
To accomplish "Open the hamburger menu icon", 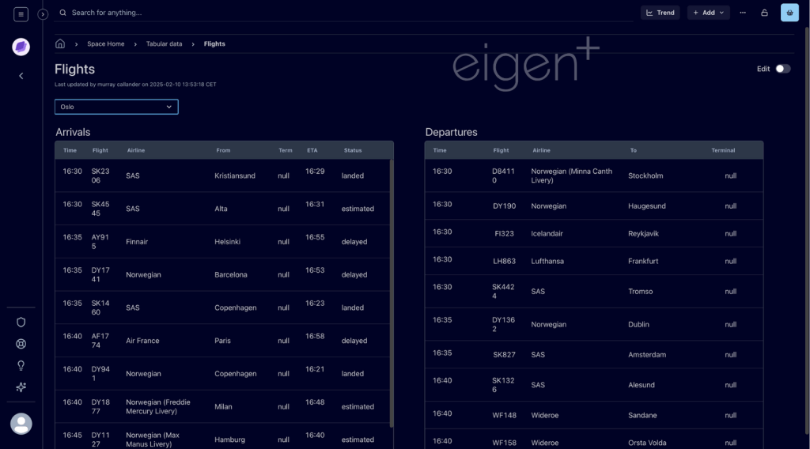I will pos(21,14).
